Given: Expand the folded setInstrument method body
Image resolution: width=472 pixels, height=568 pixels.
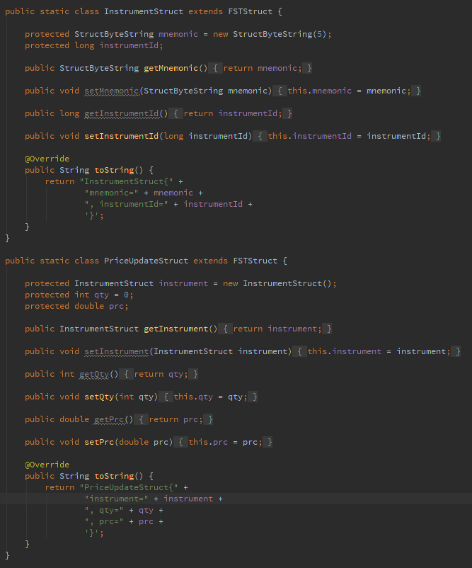Looking at the screenshot, I should [x=376, y=351].
